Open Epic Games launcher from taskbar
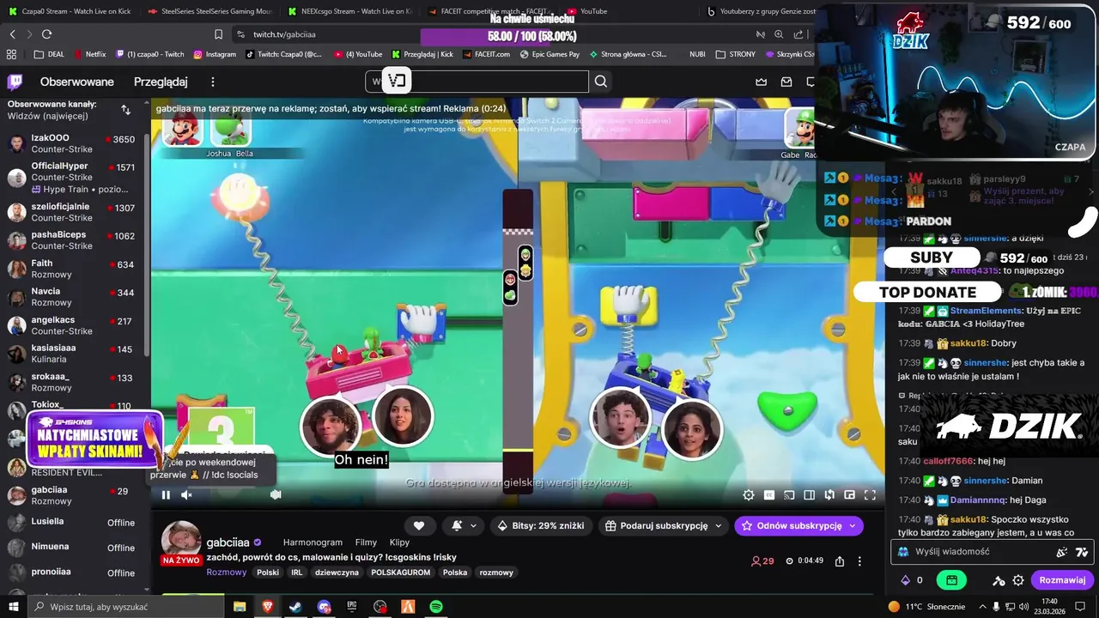This screenshot has height=618, width=1099. click(x=351, y=607)
